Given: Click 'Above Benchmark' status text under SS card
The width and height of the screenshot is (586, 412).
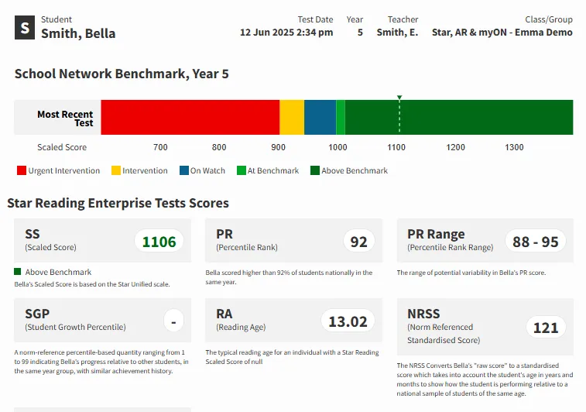Looking at the screenshot, I should click(58, 272).
